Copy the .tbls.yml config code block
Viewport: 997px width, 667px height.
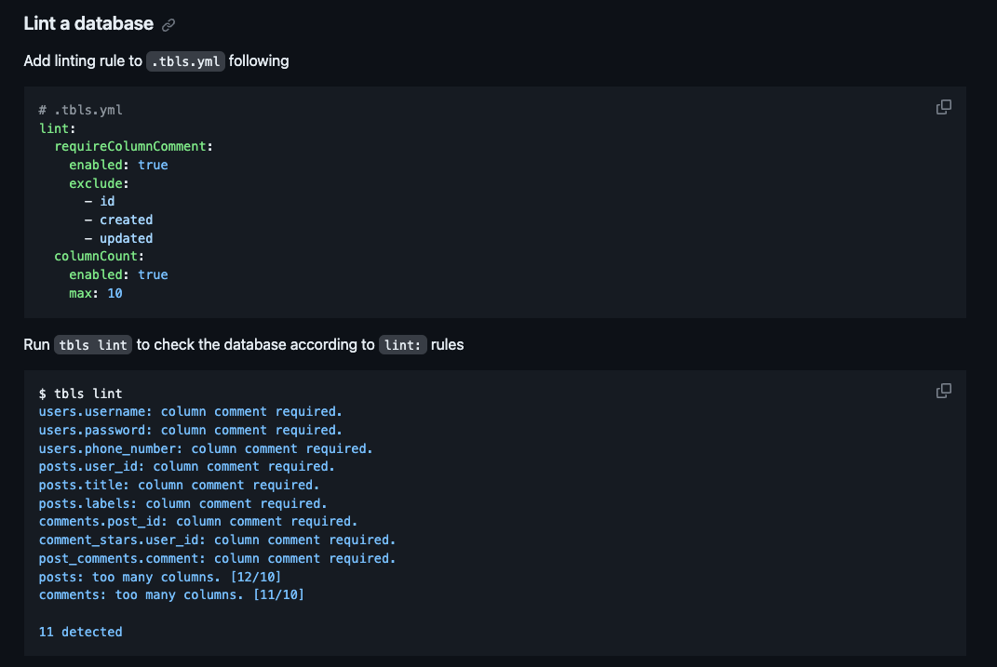[x=944, y=107]
